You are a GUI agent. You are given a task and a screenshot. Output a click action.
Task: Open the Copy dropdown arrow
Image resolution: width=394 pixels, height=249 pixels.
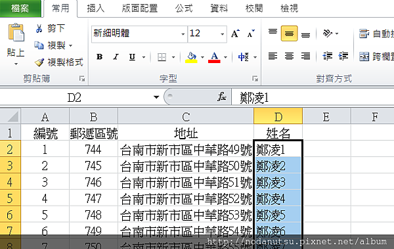tap(71, 46)
